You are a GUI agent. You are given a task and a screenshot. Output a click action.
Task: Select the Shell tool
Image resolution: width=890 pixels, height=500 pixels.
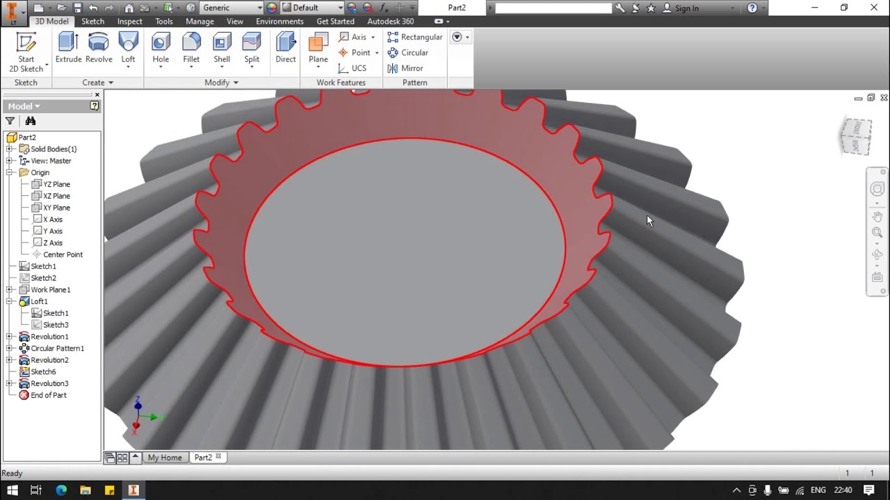coord(222,49)
